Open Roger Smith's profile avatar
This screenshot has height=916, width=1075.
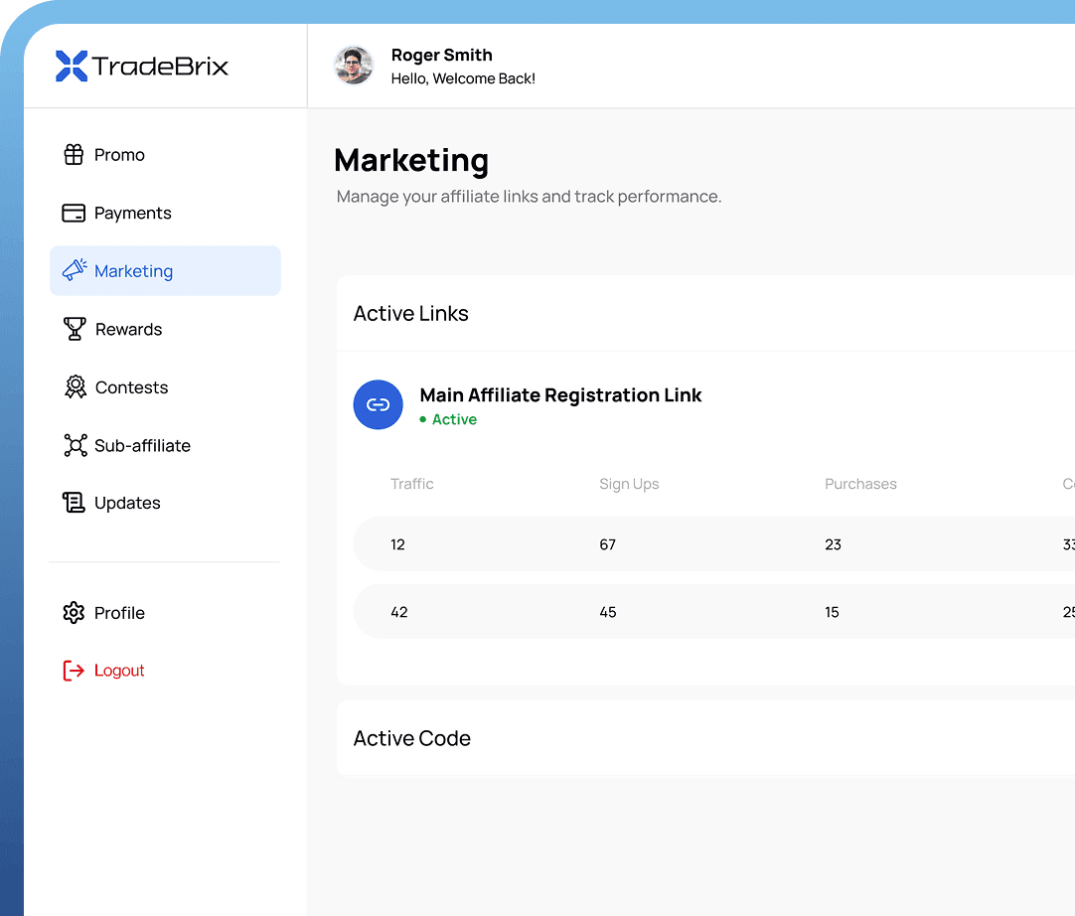[x=353, y=66]
